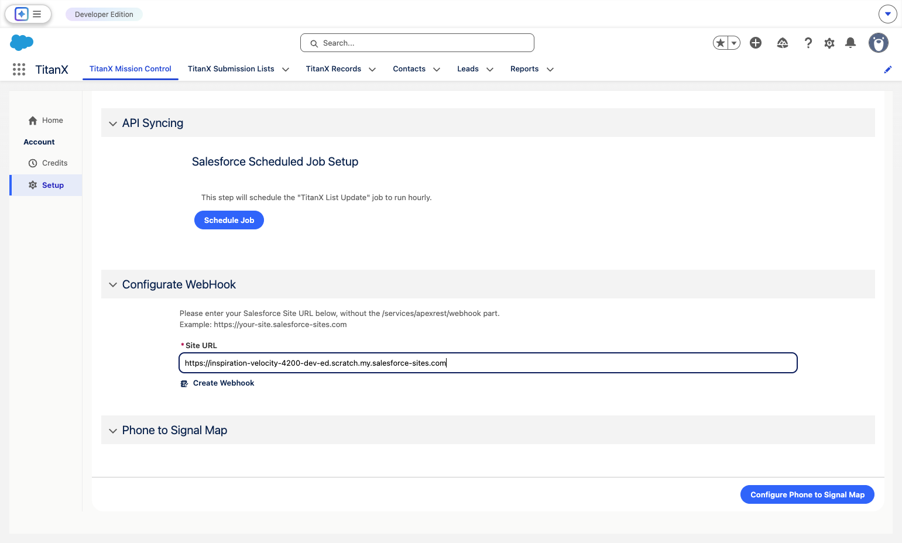Select Setup in the sidebar
902x543 pixels.
click(x=46, y=185)
